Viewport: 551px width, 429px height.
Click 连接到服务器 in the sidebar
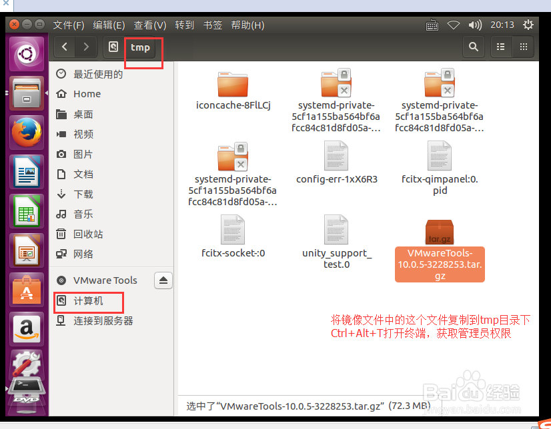click(x=113, y=320)
